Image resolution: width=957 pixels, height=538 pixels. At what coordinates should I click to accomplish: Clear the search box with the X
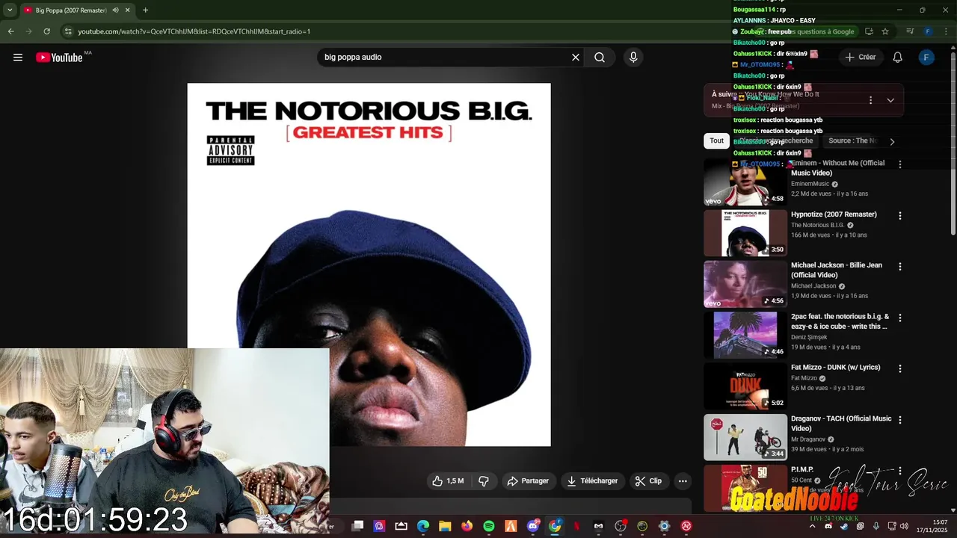tap(576, 58)
